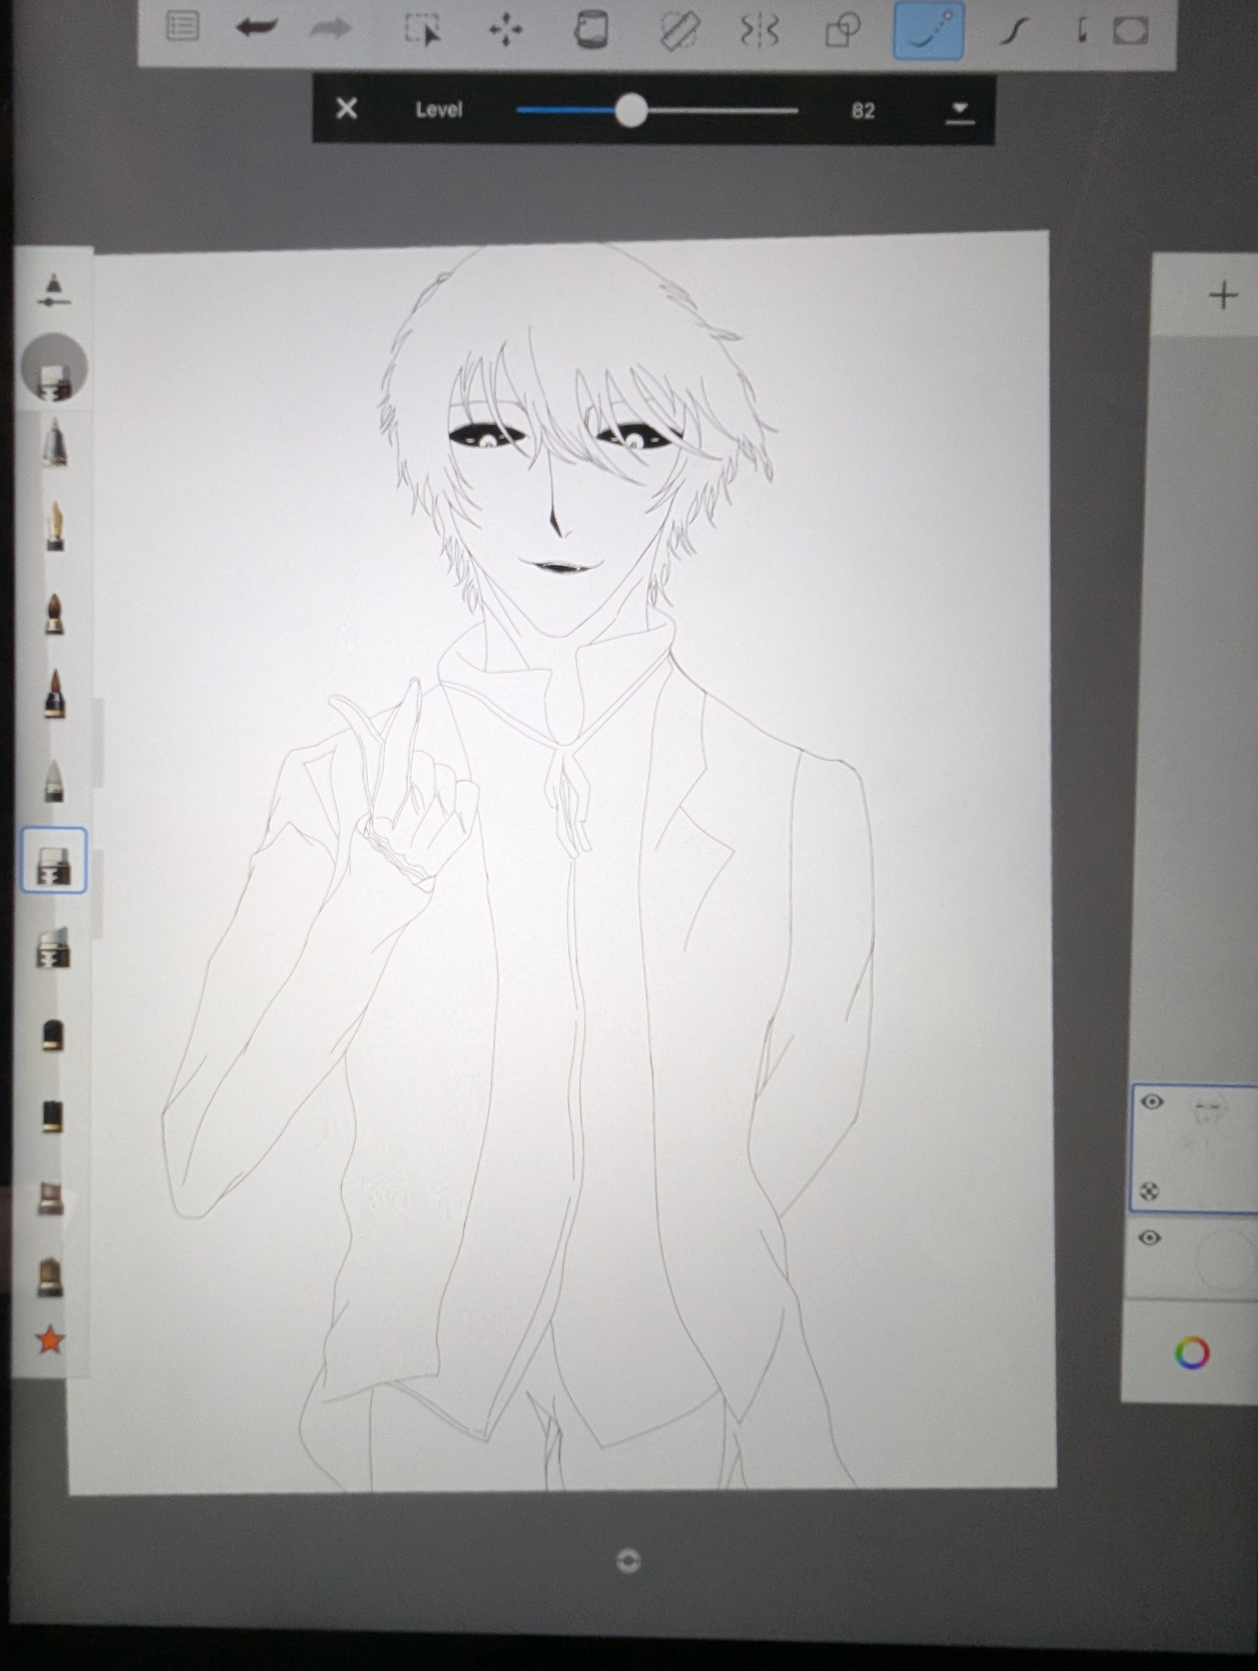Pick the dark pointed paintbrush

(54, 693)
